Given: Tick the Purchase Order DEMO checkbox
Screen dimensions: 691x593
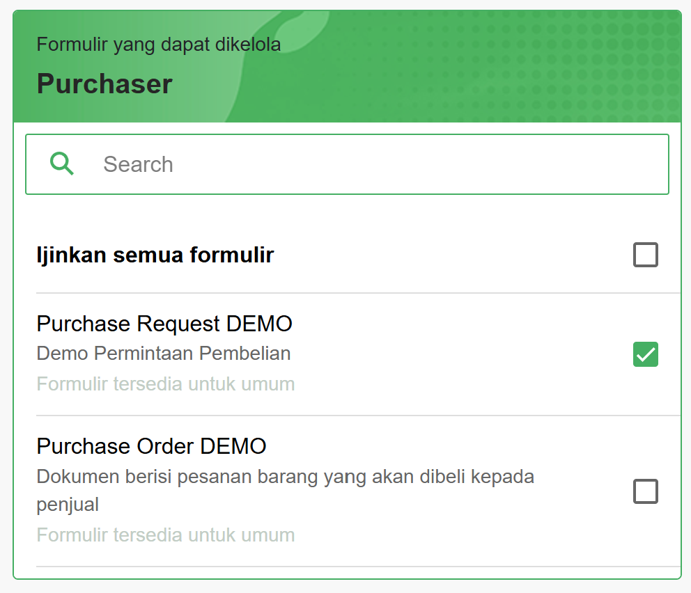Looking at the screenshot, I should 646,491.
